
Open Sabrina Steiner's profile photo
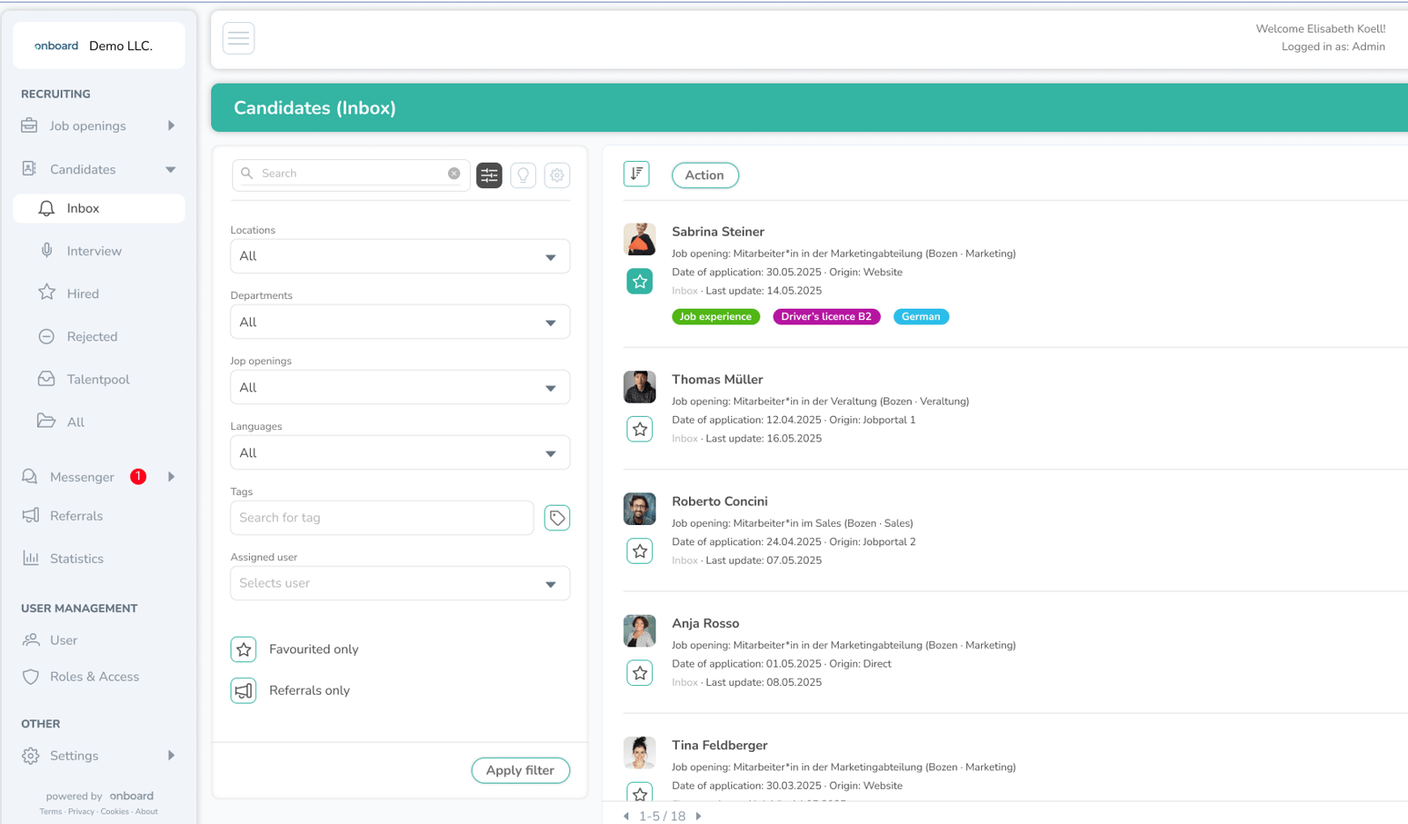coord(640,239)
